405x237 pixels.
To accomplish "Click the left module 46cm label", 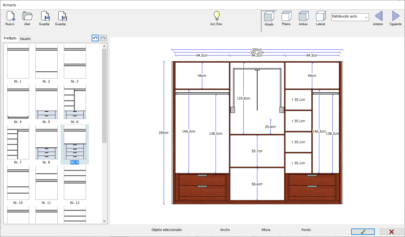I will 202,76.
